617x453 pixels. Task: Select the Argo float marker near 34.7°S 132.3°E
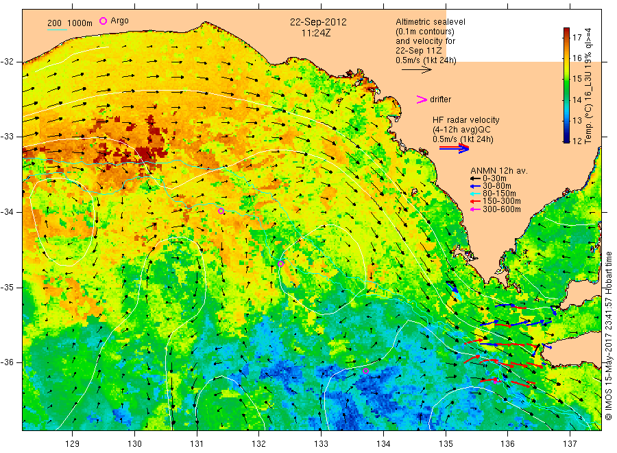point(280,264)
